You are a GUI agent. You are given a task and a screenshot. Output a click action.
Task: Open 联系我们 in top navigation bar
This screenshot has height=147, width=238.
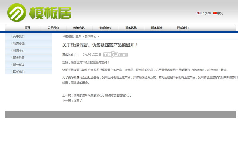[x=183, y=28]
